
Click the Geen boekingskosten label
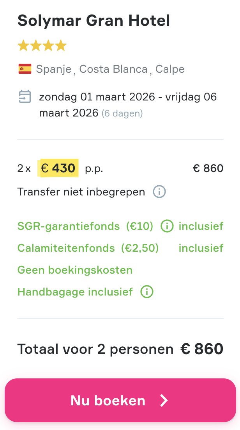[75, 270]
